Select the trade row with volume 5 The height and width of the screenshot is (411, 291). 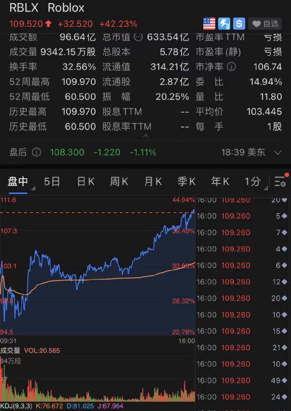243,216
